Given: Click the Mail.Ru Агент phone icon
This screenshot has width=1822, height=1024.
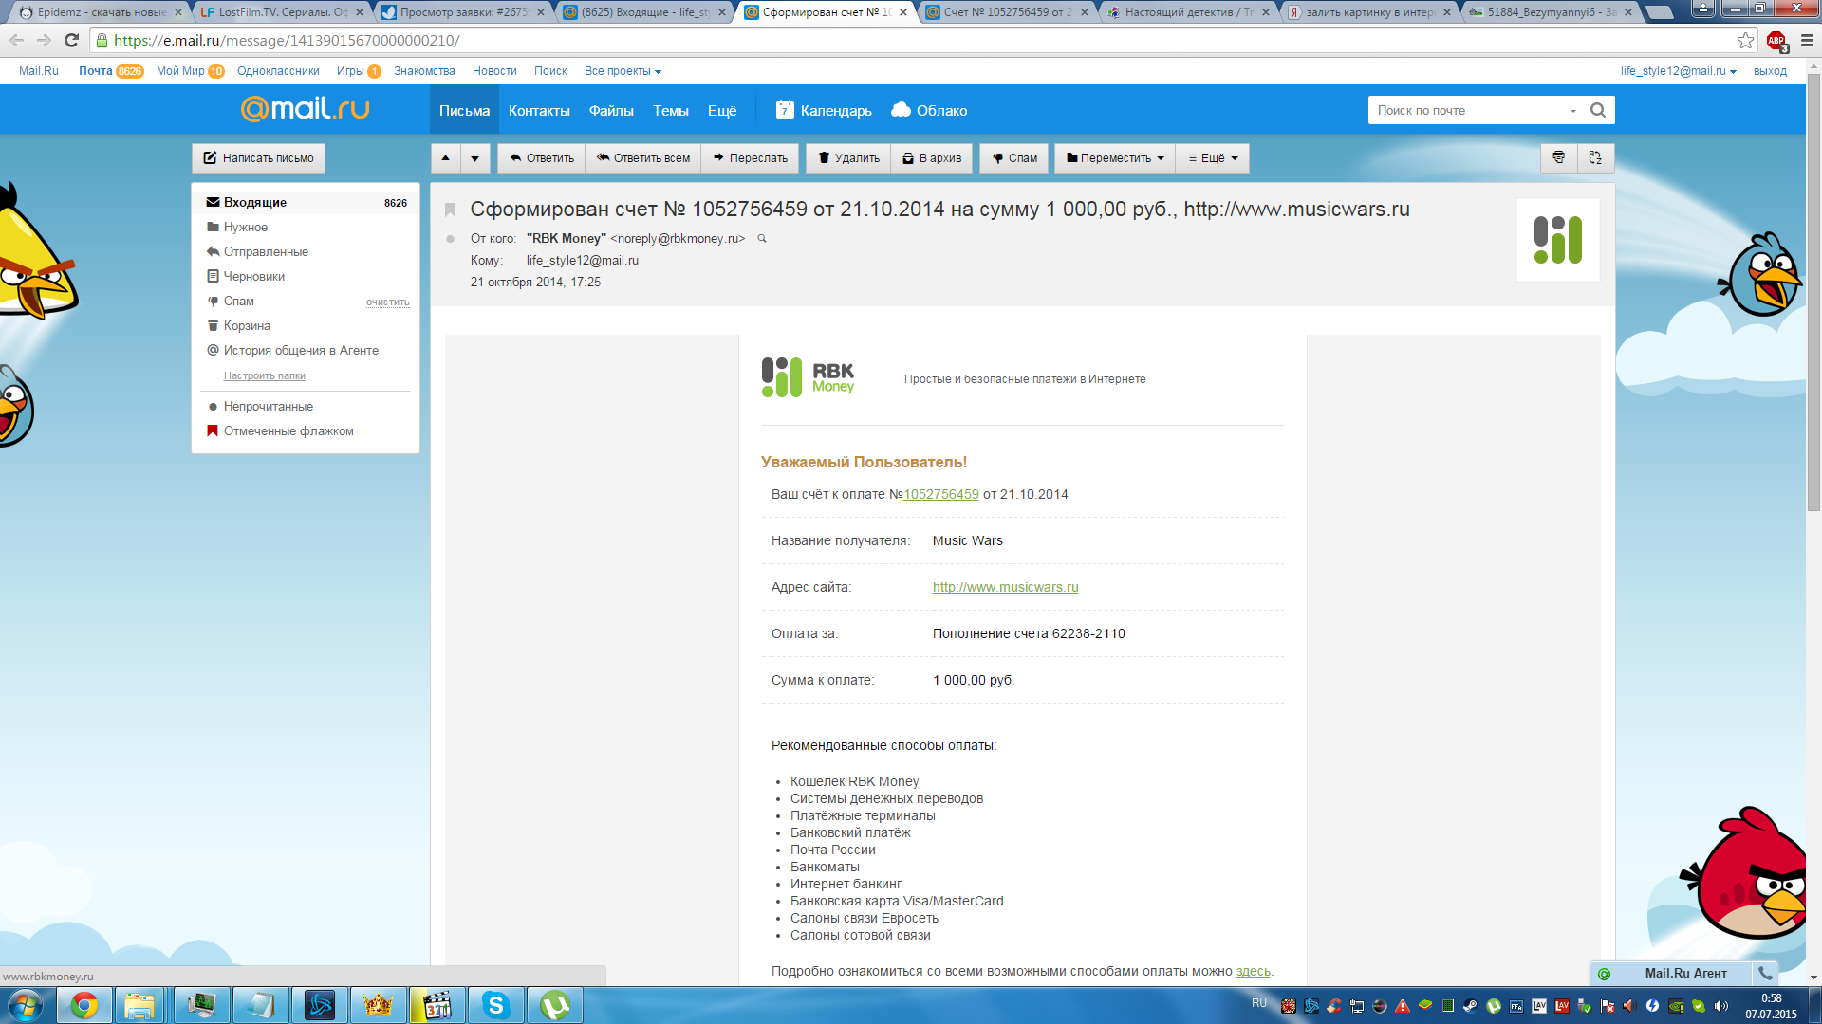Looking at the screenshot, I should (1765, 973).
